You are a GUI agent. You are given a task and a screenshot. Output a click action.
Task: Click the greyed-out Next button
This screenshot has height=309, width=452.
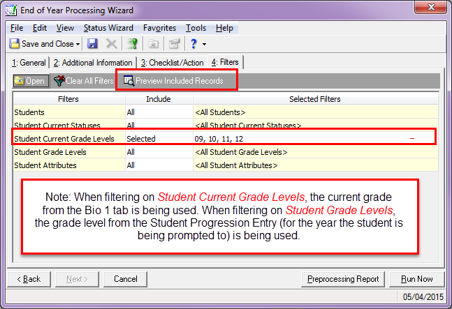point(77,279)
